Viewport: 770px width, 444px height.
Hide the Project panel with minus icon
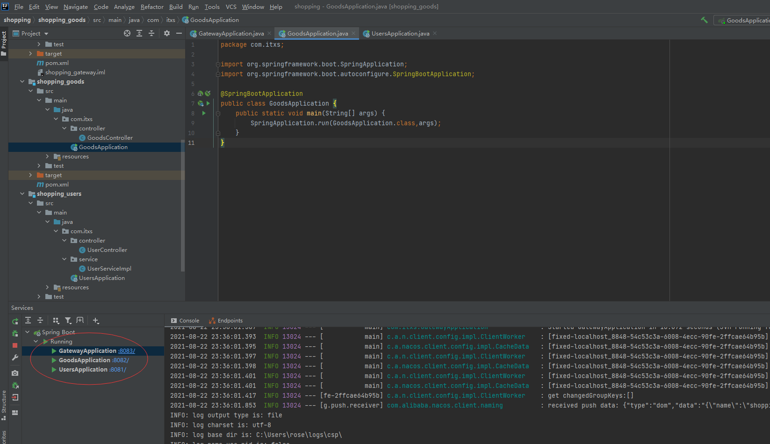(x=179, y=33)
